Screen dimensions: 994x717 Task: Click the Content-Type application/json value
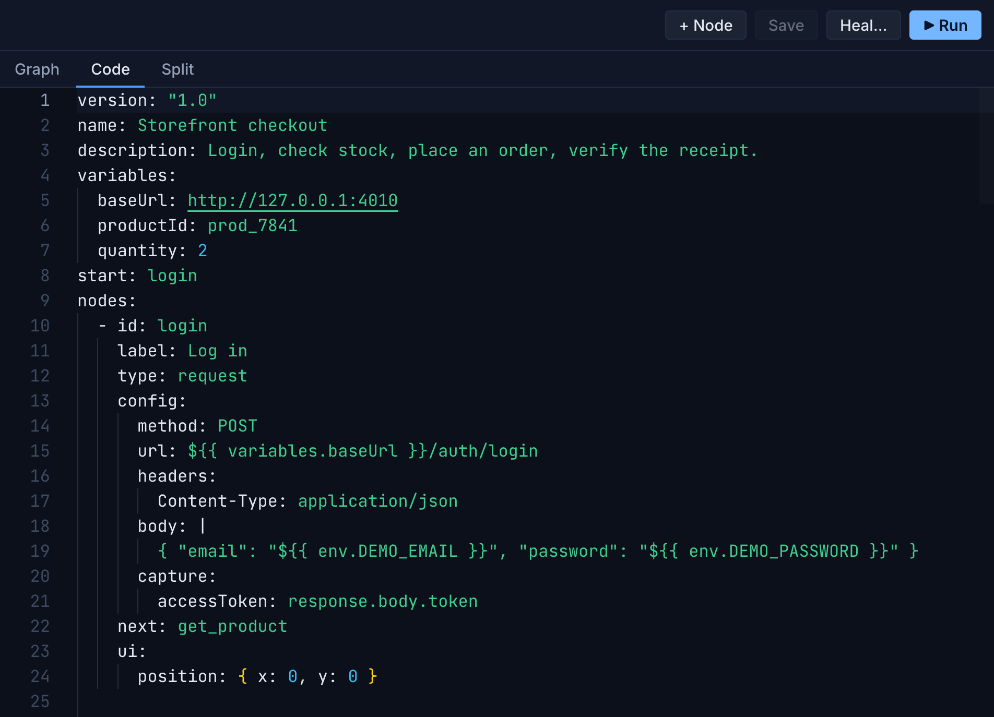point(378,501)
